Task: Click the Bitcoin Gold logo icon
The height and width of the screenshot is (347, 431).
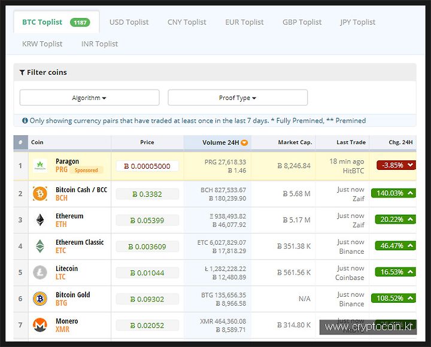Action: tap(40, 299)
